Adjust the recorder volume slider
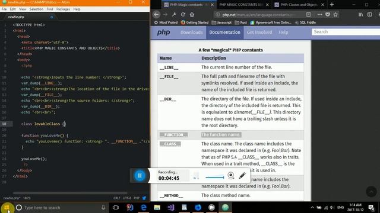Viewport: 380px width, 213px height. pyautogui.click(x=215, y=177)
